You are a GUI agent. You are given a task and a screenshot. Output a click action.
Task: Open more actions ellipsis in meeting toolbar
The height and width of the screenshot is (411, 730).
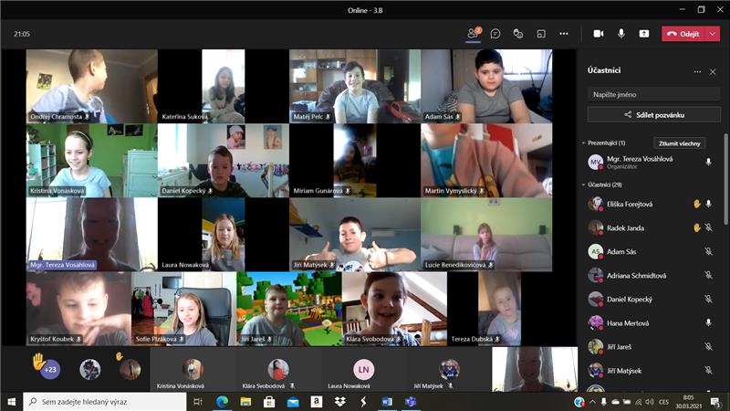pos(564,34)
